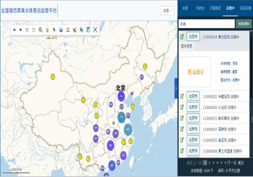Choose the pointer select tool

point(54,30)
